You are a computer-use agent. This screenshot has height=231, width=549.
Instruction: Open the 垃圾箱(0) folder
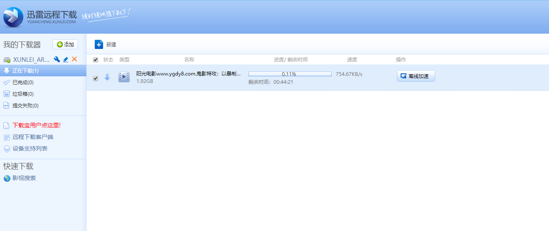pos(23,94)
